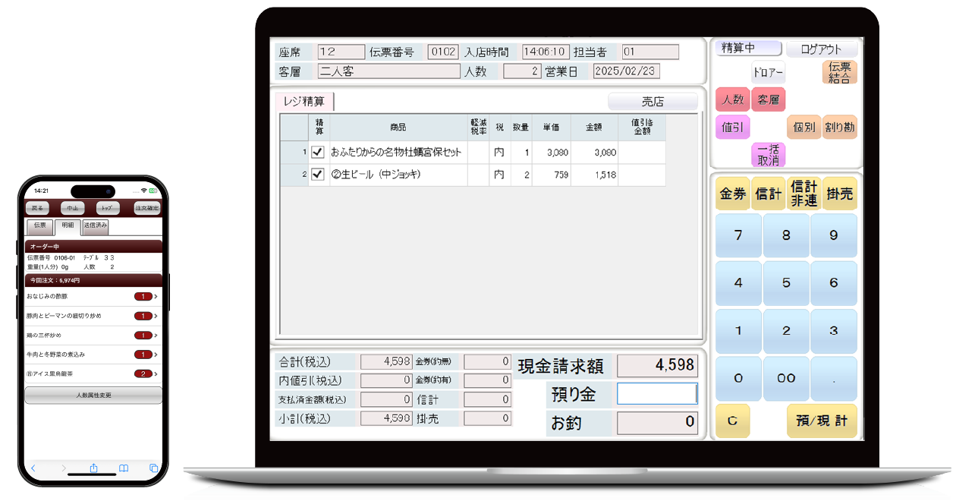This screenshot has height=501, width=956.
Task: Click the 預り金 input field
Action: (x=656, y=393)
